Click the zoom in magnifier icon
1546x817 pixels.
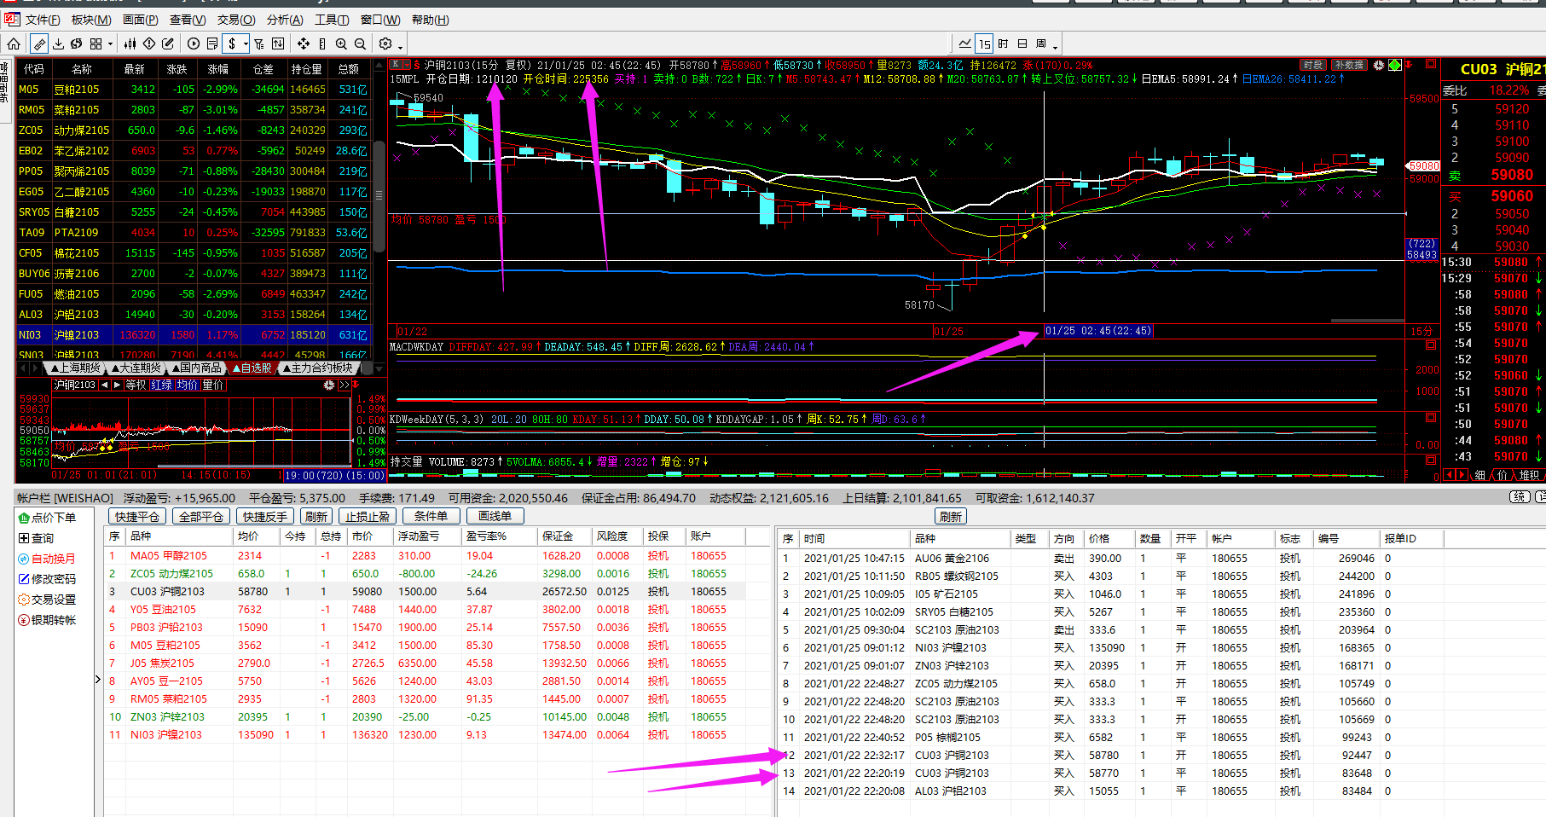click(341, 43)
